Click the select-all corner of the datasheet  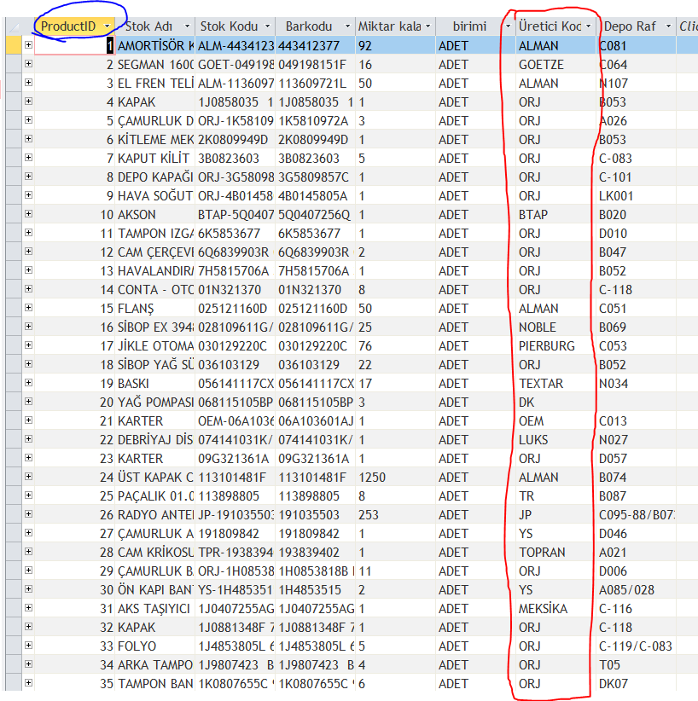coord(14,26)
